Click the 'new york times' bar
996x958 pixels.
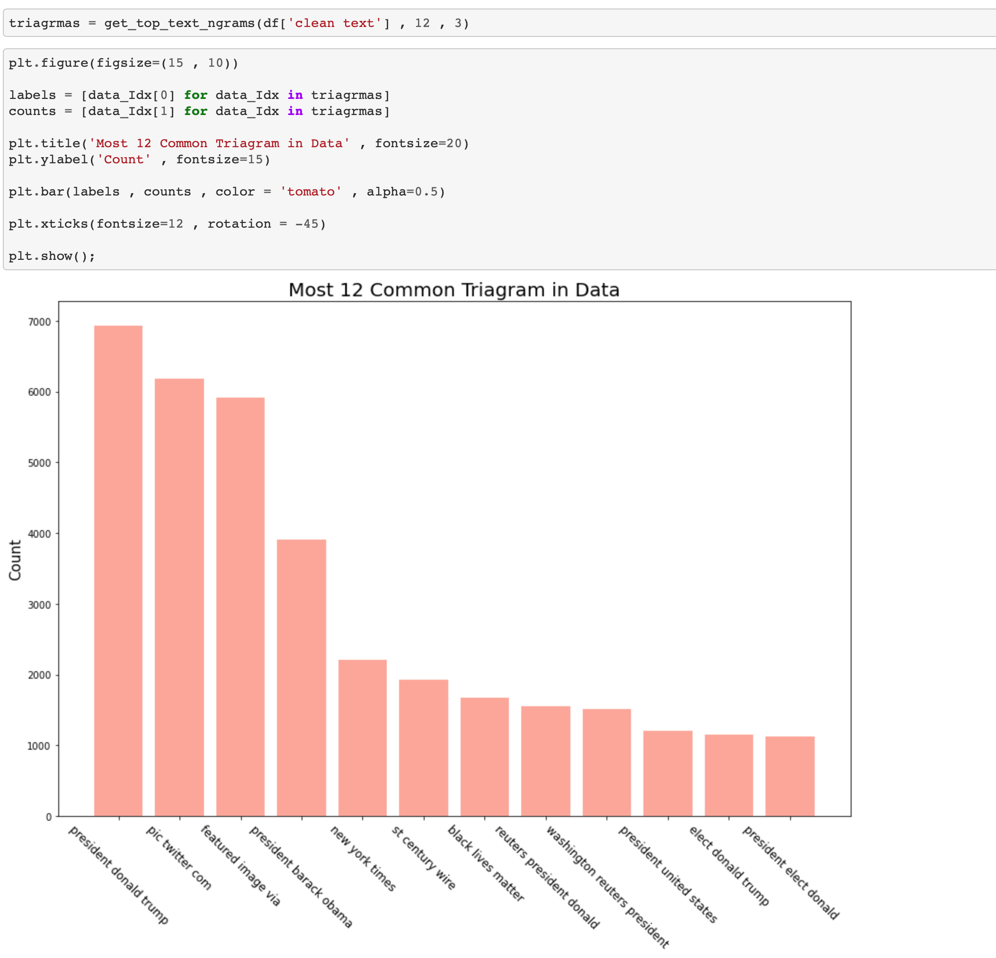[x=362, y=737]
